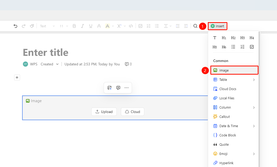Click the Cloud image button
Screen dimensions: 277x167
[x=132, y=112]
